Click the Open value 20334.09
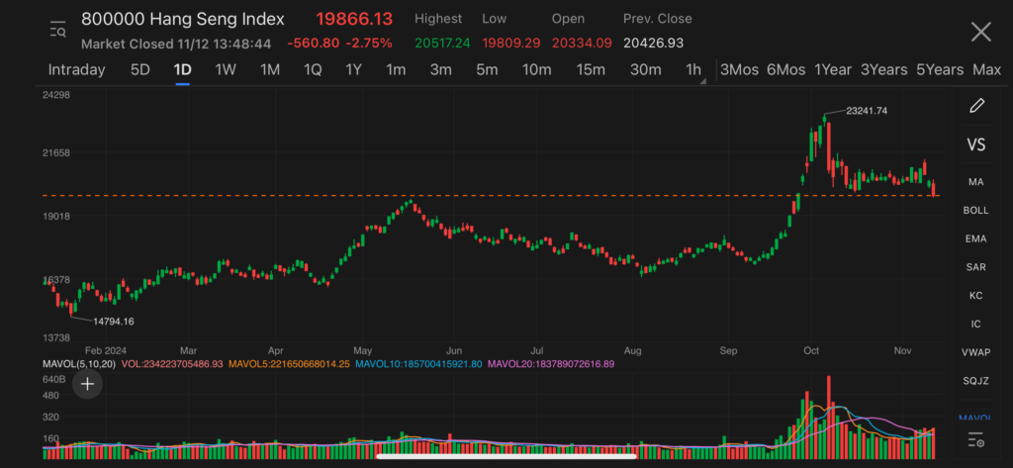 [x=582, y=44]
